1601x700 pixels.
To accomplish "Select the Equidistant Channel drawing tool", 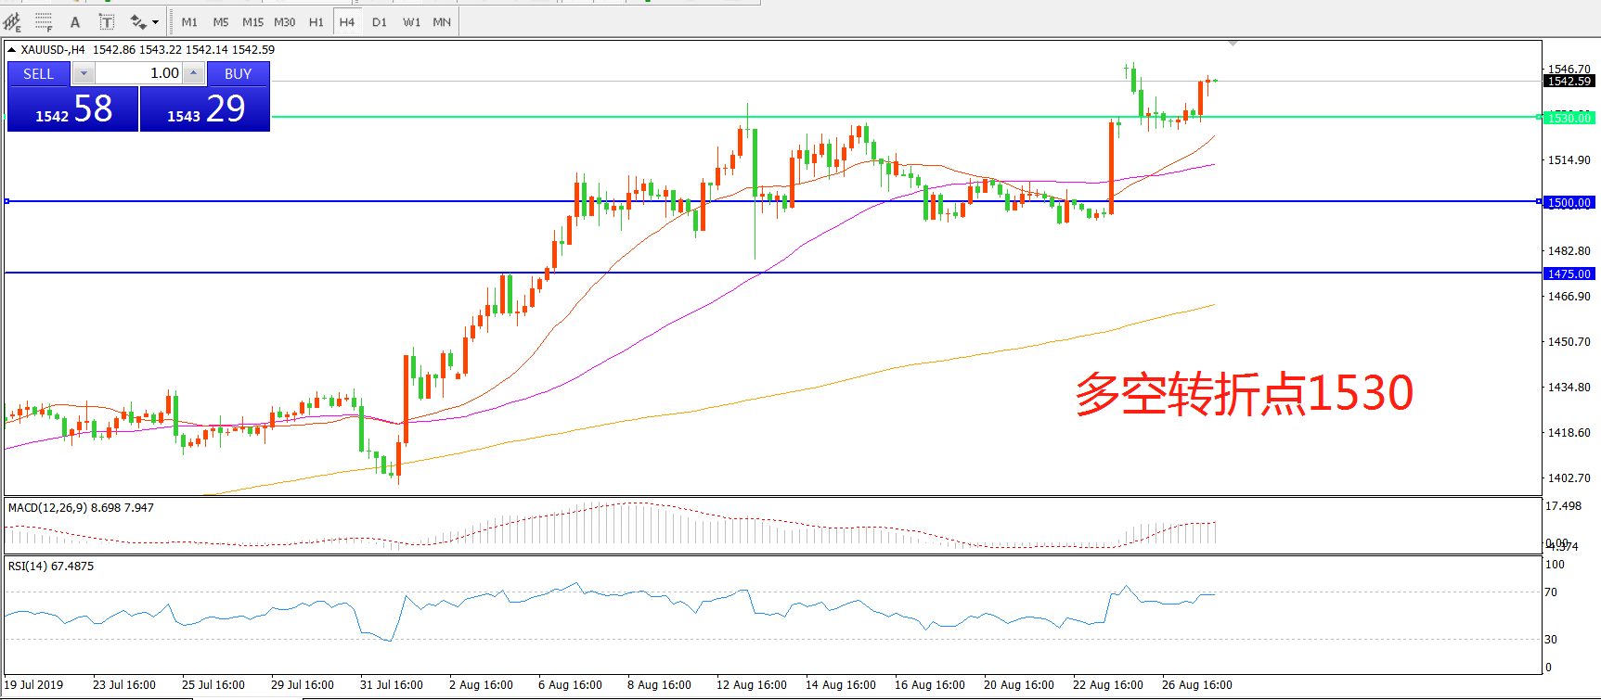I will pos(12,21).
